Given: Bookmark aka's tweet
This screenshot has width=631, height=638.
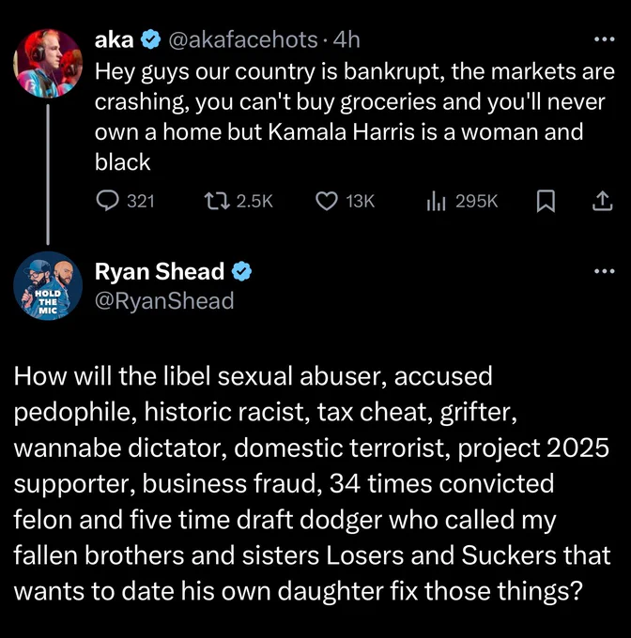Looking at the screenshot, I should (x=546, y=201).
